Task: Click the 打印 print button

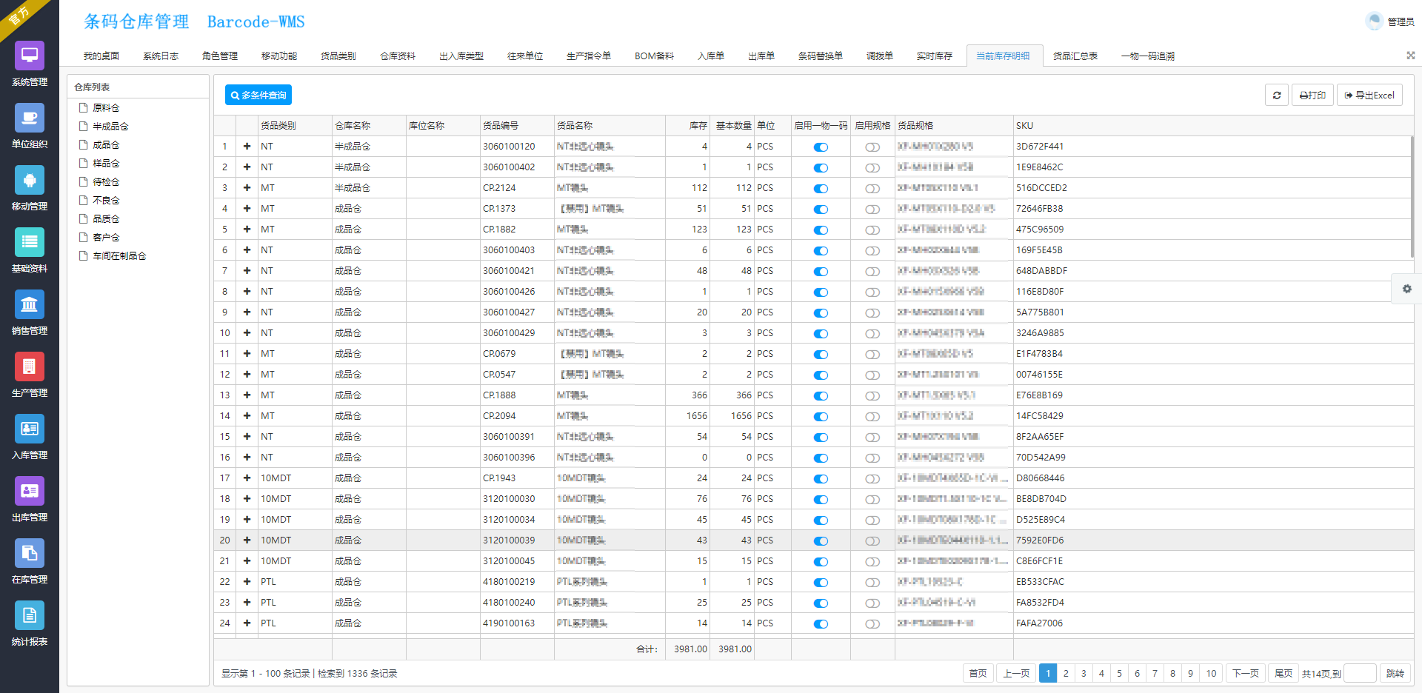Action: (1312, 95)
